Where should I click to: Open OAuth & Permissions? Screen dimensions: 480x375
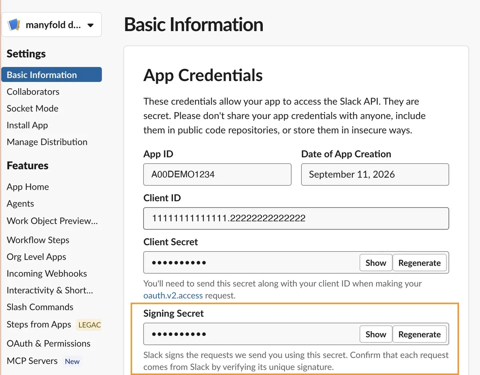pos(48,343)
